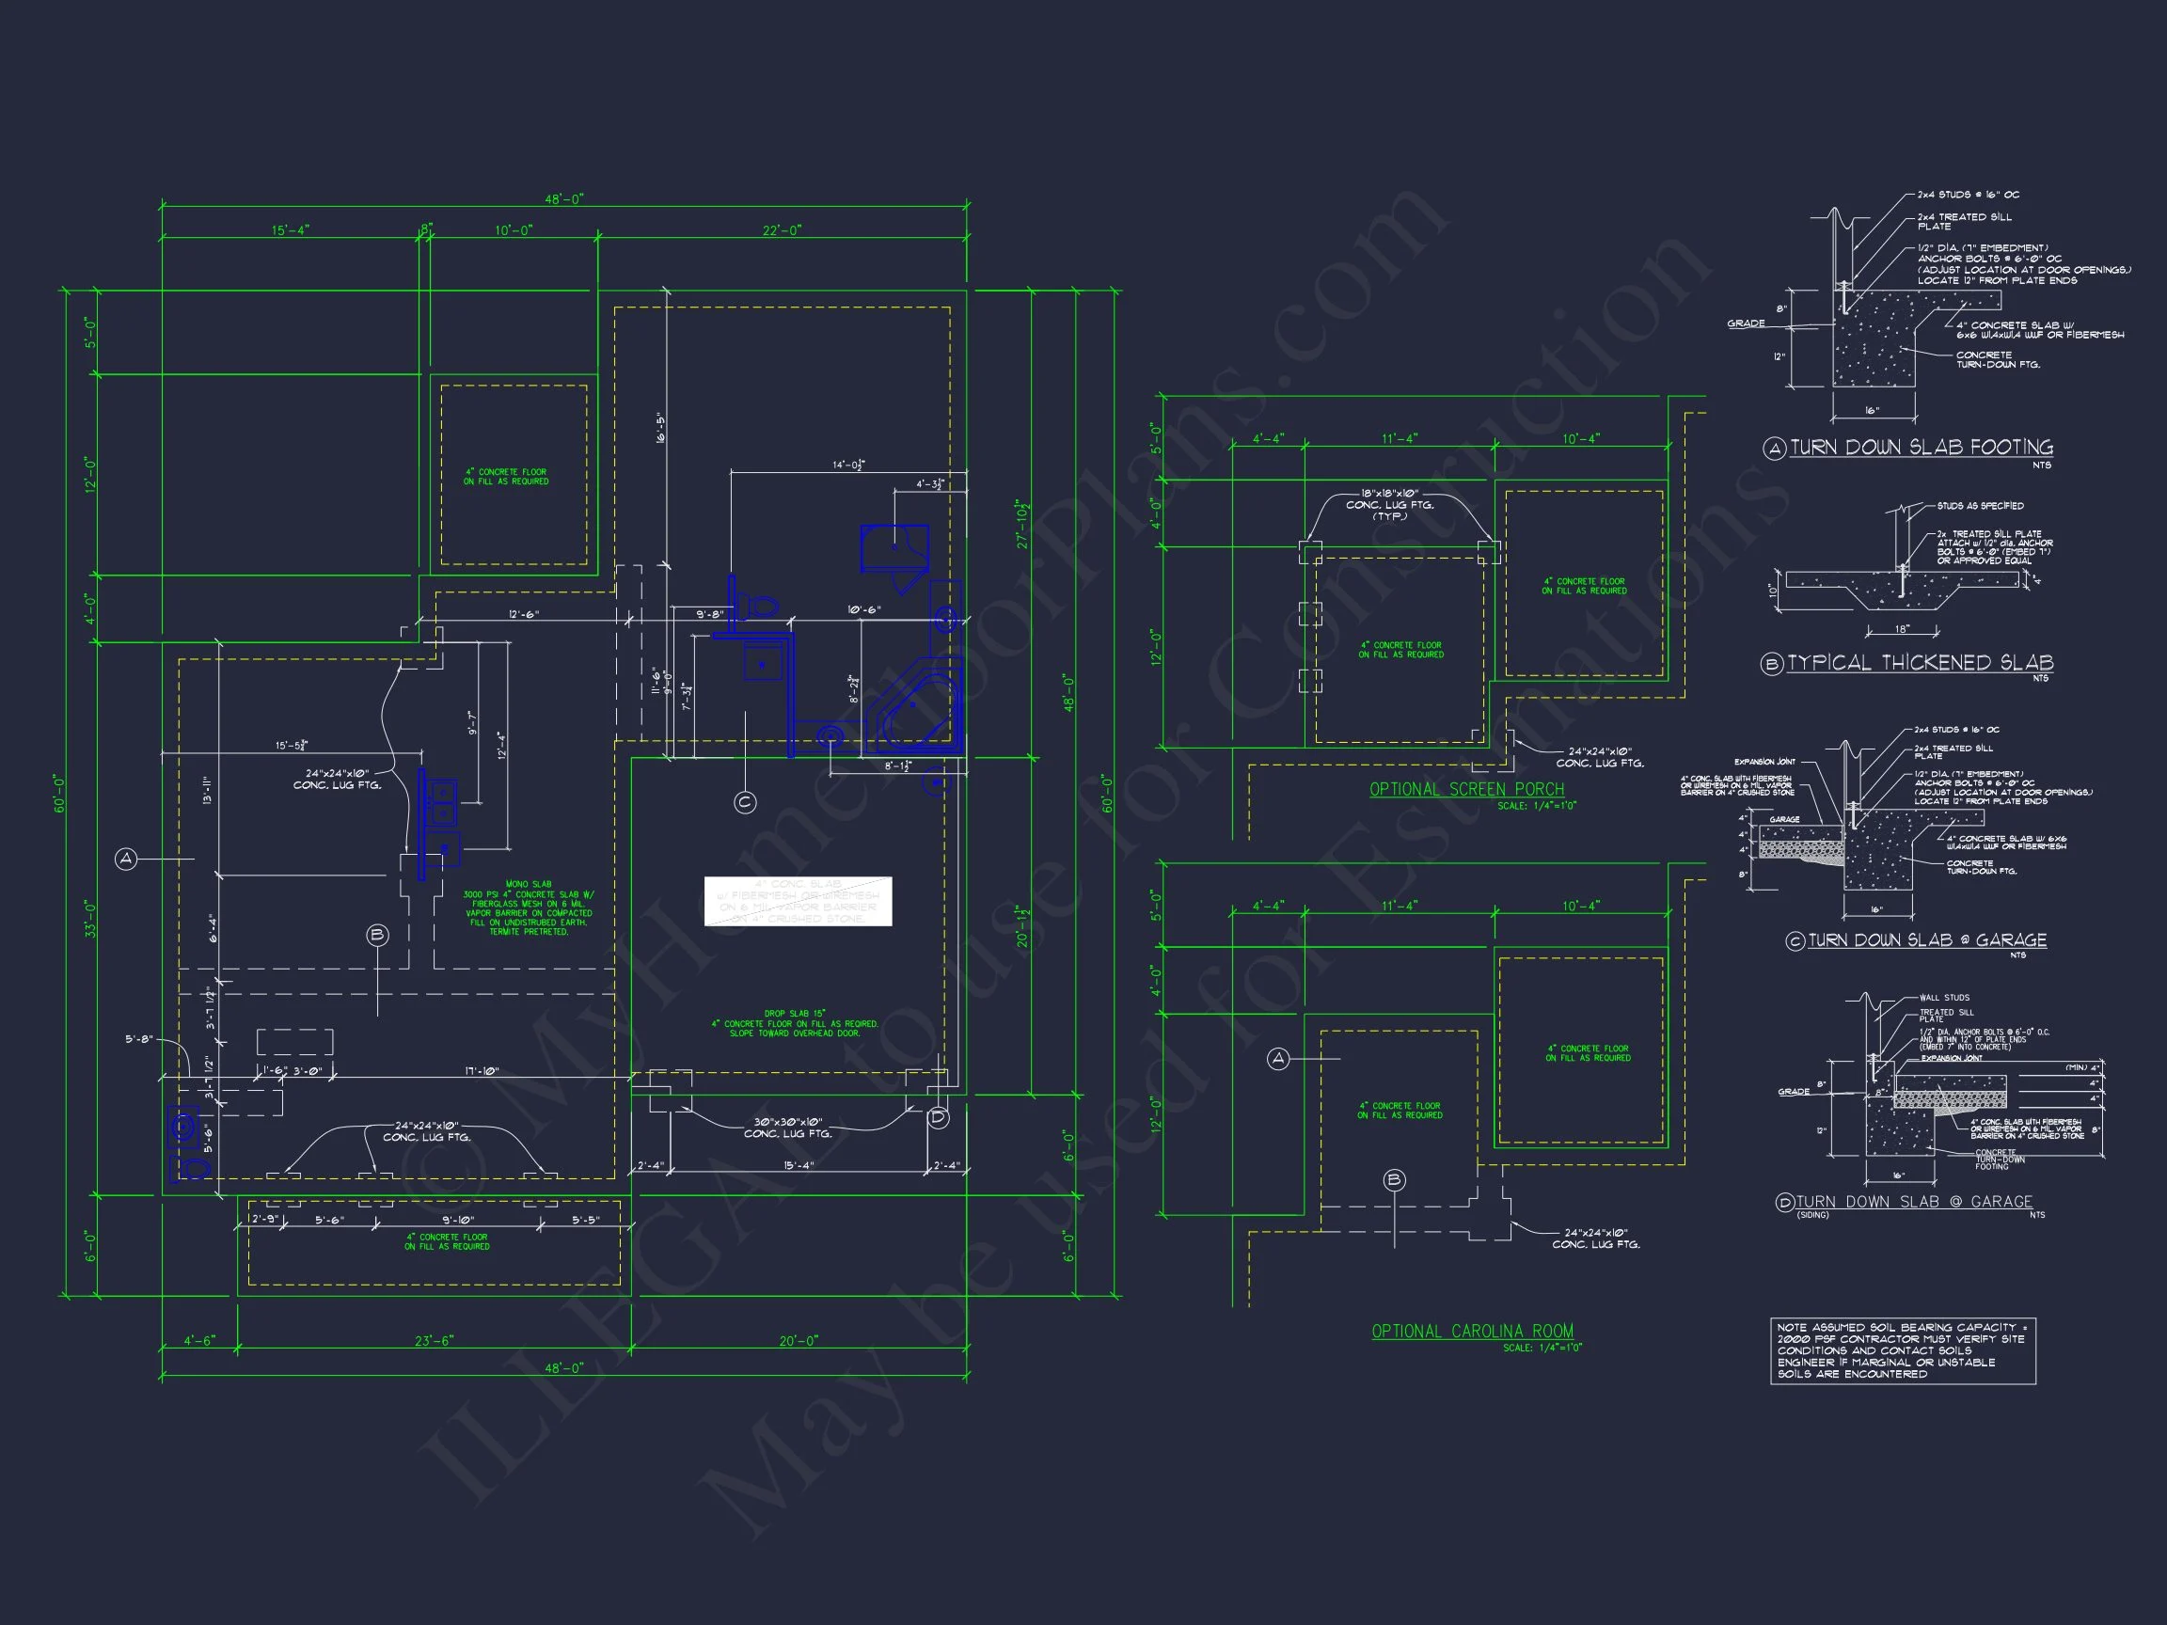Viewport: 2167px width, 1625px height.
Task: Click the blue vanity sink in upper bathroom
Action: point(894,547)
